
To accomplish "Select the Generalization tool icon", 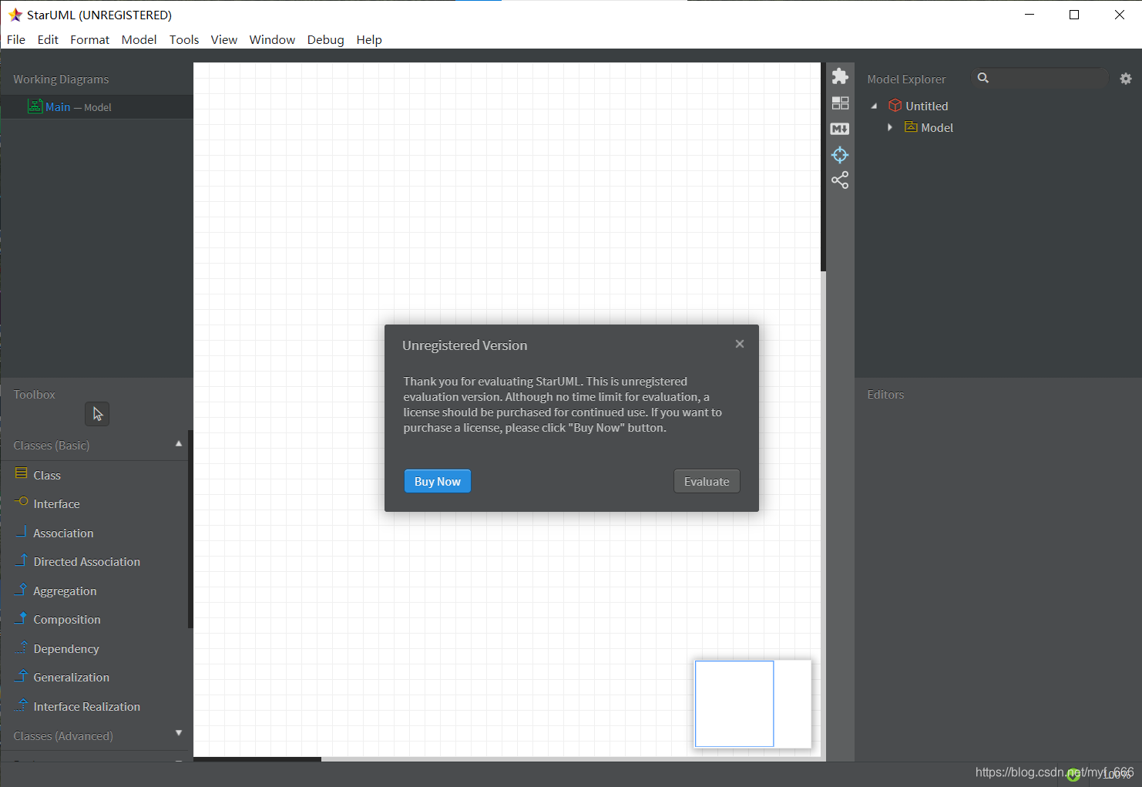I will tap(22, 675).
